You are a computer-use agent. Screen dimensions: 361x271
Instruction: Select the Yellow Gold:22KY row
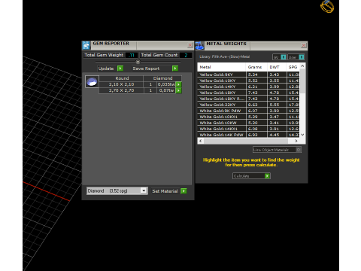[x=248, y=105]
